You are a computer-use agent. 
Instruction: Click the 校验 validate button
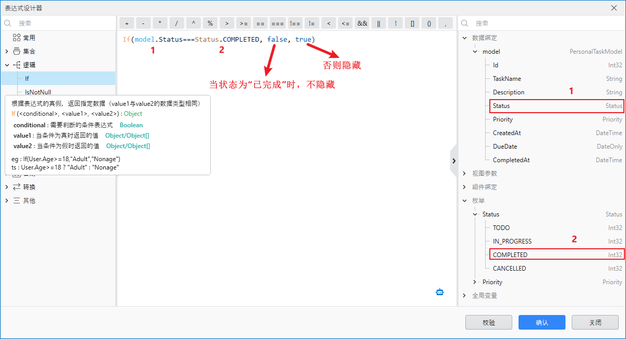pyautogui.click(x=488, y=322)
